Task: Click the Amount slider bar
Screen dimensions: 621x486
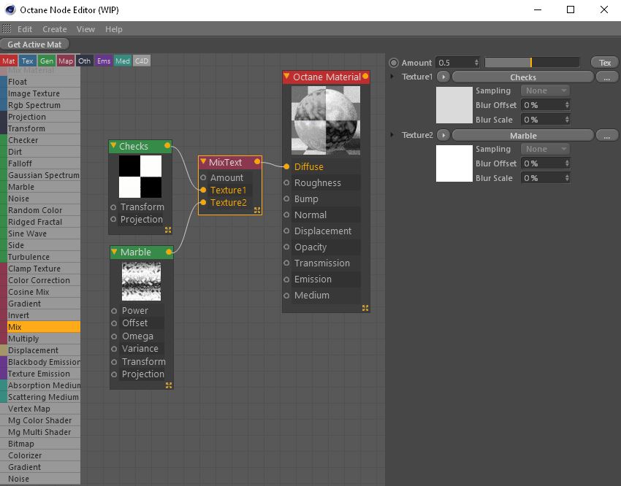Action: click(x=531, y=63)
